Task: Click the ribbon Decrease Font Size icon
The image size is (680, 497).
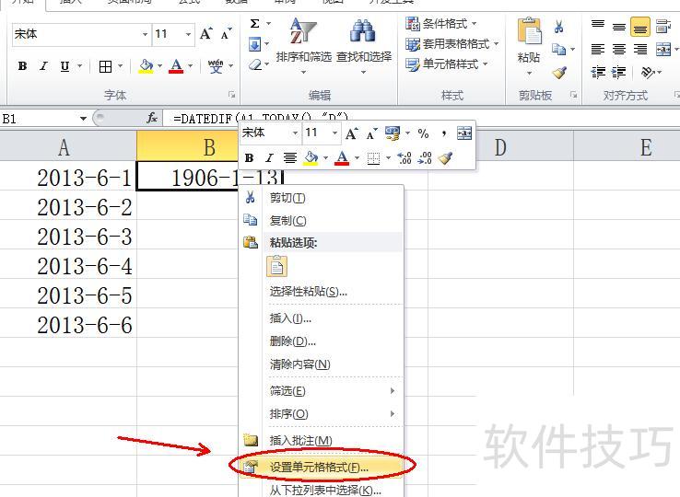Action: (226, 34)
